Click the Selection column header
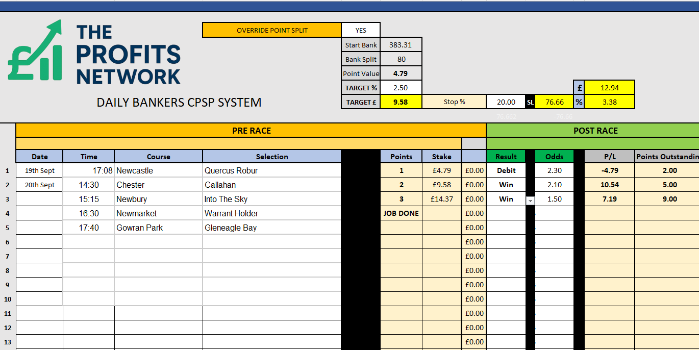 click(271, 157)
